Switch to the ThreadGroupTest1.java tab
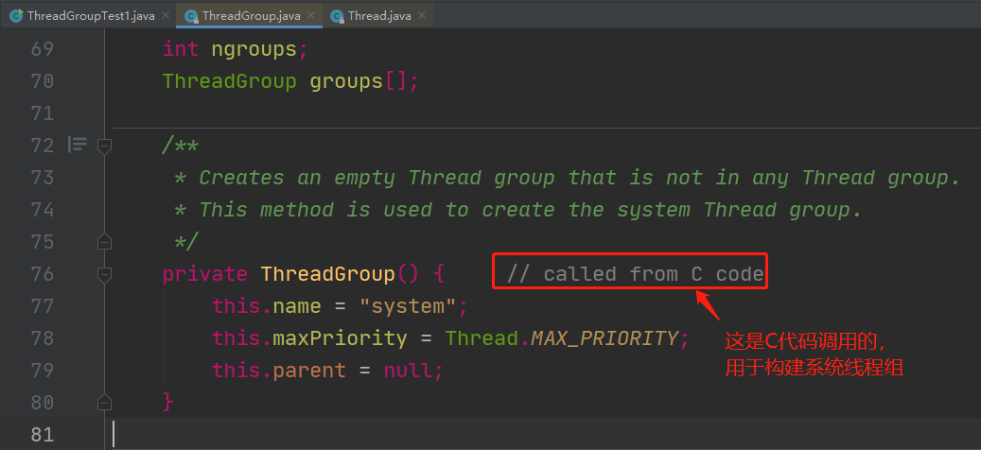The image size is (981, 450). click(90, 16)
